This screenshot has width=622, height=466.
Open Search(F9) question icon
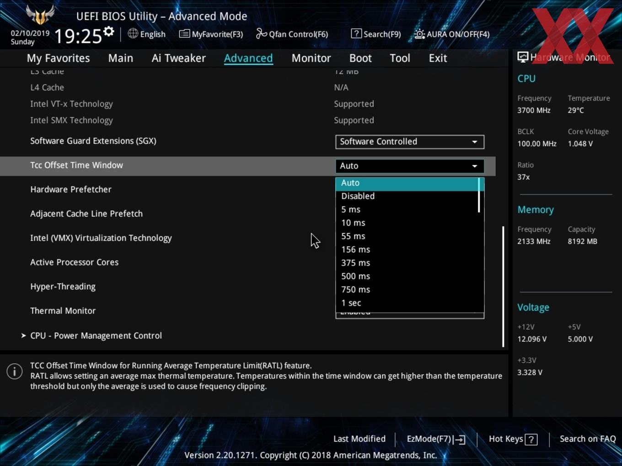(x=356, y=33)
